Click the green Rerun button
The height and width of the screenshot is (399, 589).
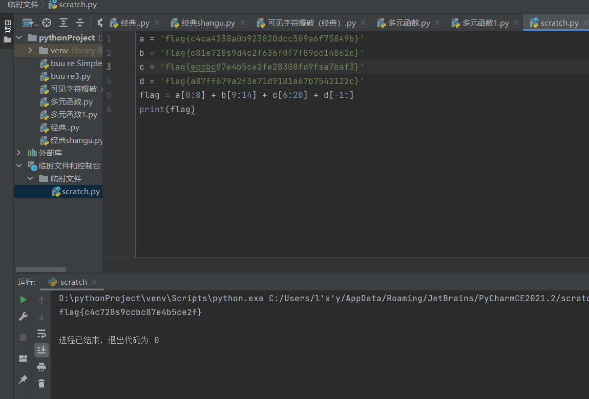tap(23, 300)
